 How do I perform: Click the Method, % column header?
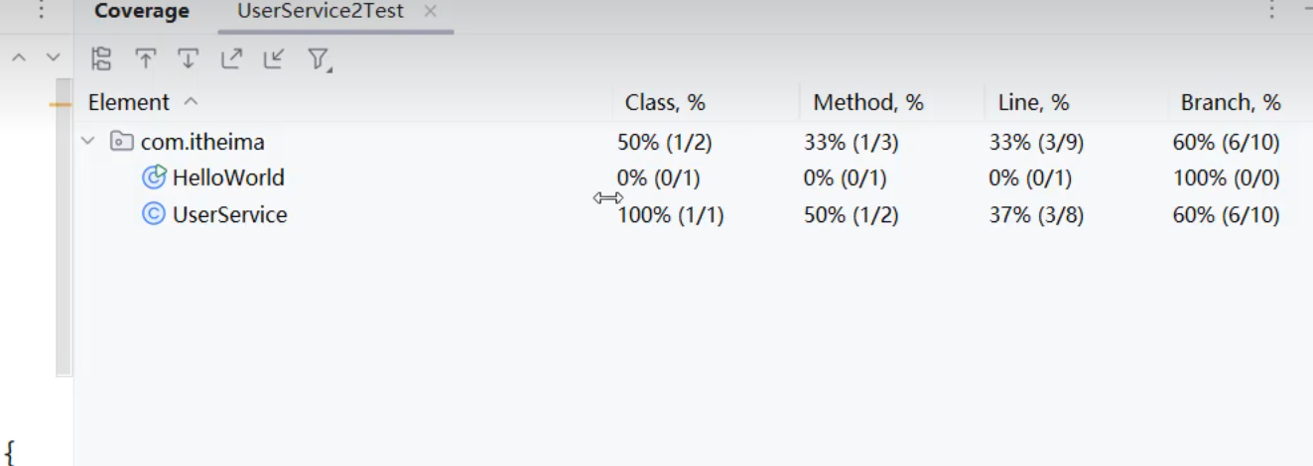click(868, 102)
